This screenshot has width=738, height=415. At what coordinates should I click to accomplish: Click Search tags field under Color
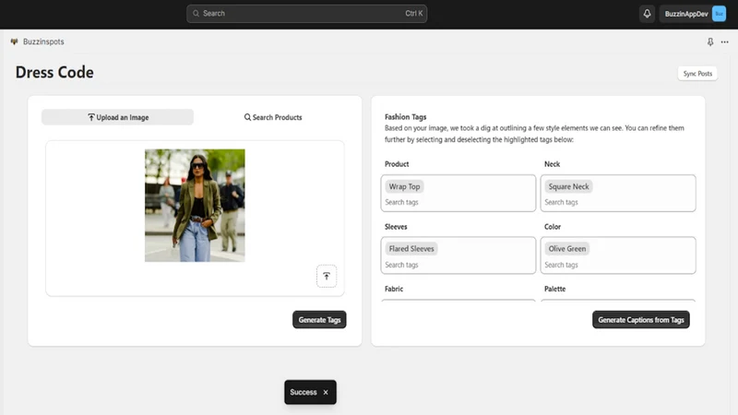pos(618,265)
